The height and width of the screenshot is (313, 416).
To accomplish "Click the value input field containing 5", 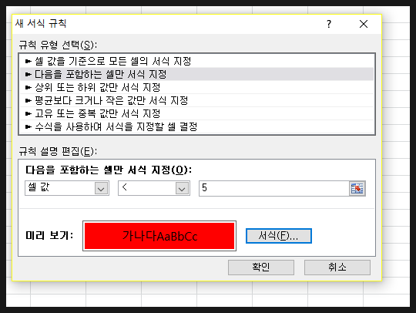I will (x=274, y=188).
